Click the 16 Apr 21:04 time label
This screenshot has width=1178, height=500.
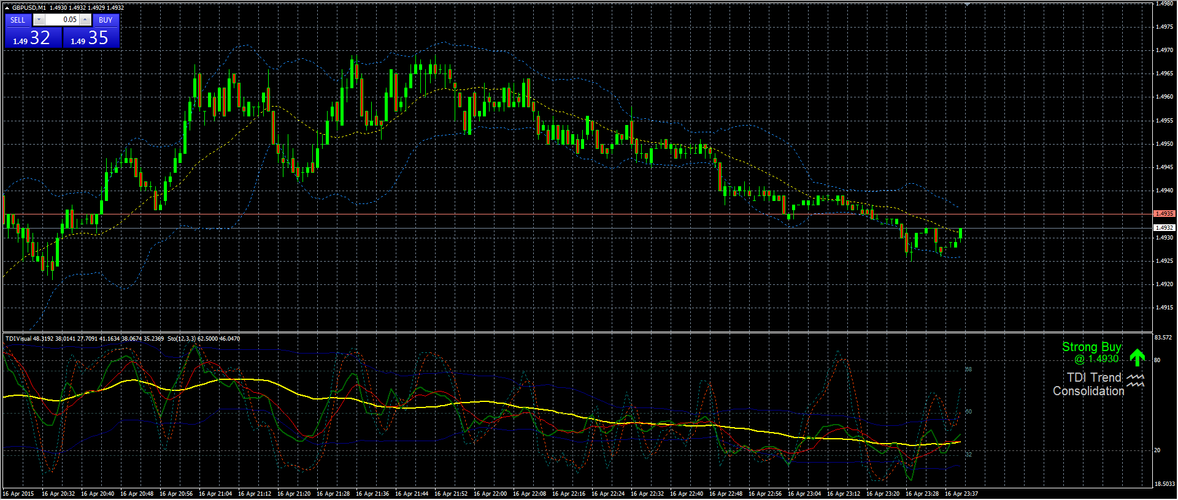(215, 494)
